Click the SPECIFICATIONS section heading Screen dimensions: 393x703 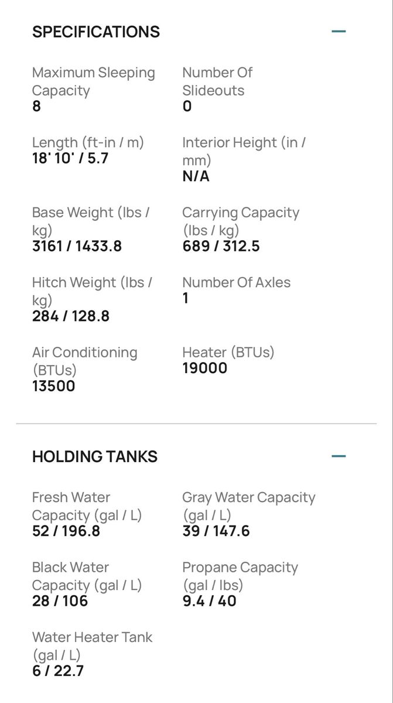point(96,32)
